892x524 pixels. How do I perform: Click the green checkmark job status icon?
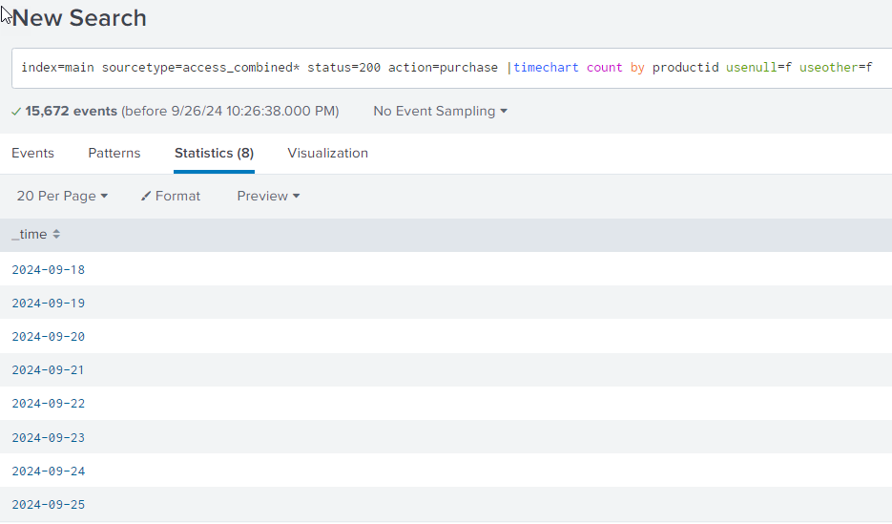16,112
